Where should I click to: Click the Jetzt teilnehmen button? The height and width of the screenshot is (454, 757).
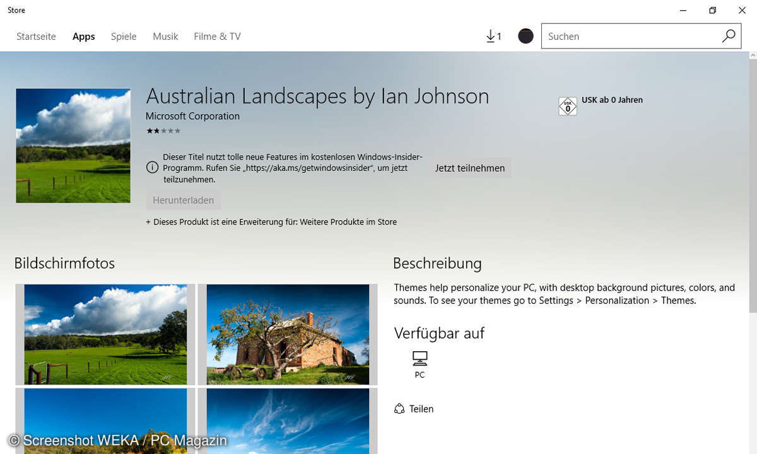pos(470,168)
